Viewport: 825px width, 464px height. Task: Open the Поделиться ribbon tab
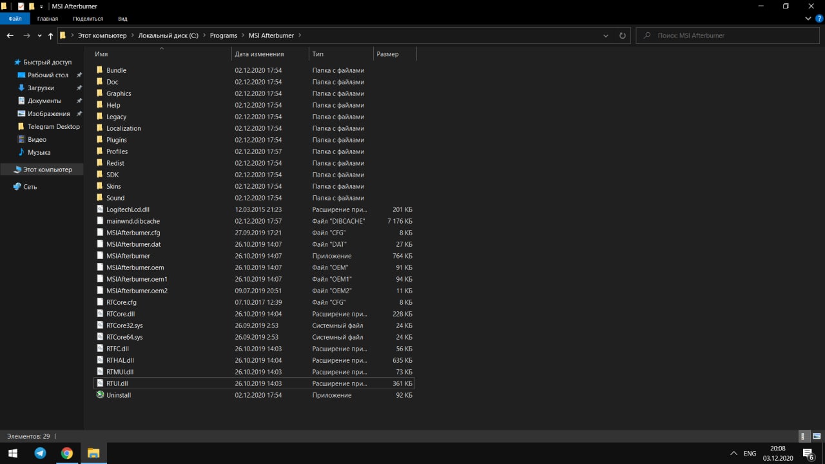(88, 19)
